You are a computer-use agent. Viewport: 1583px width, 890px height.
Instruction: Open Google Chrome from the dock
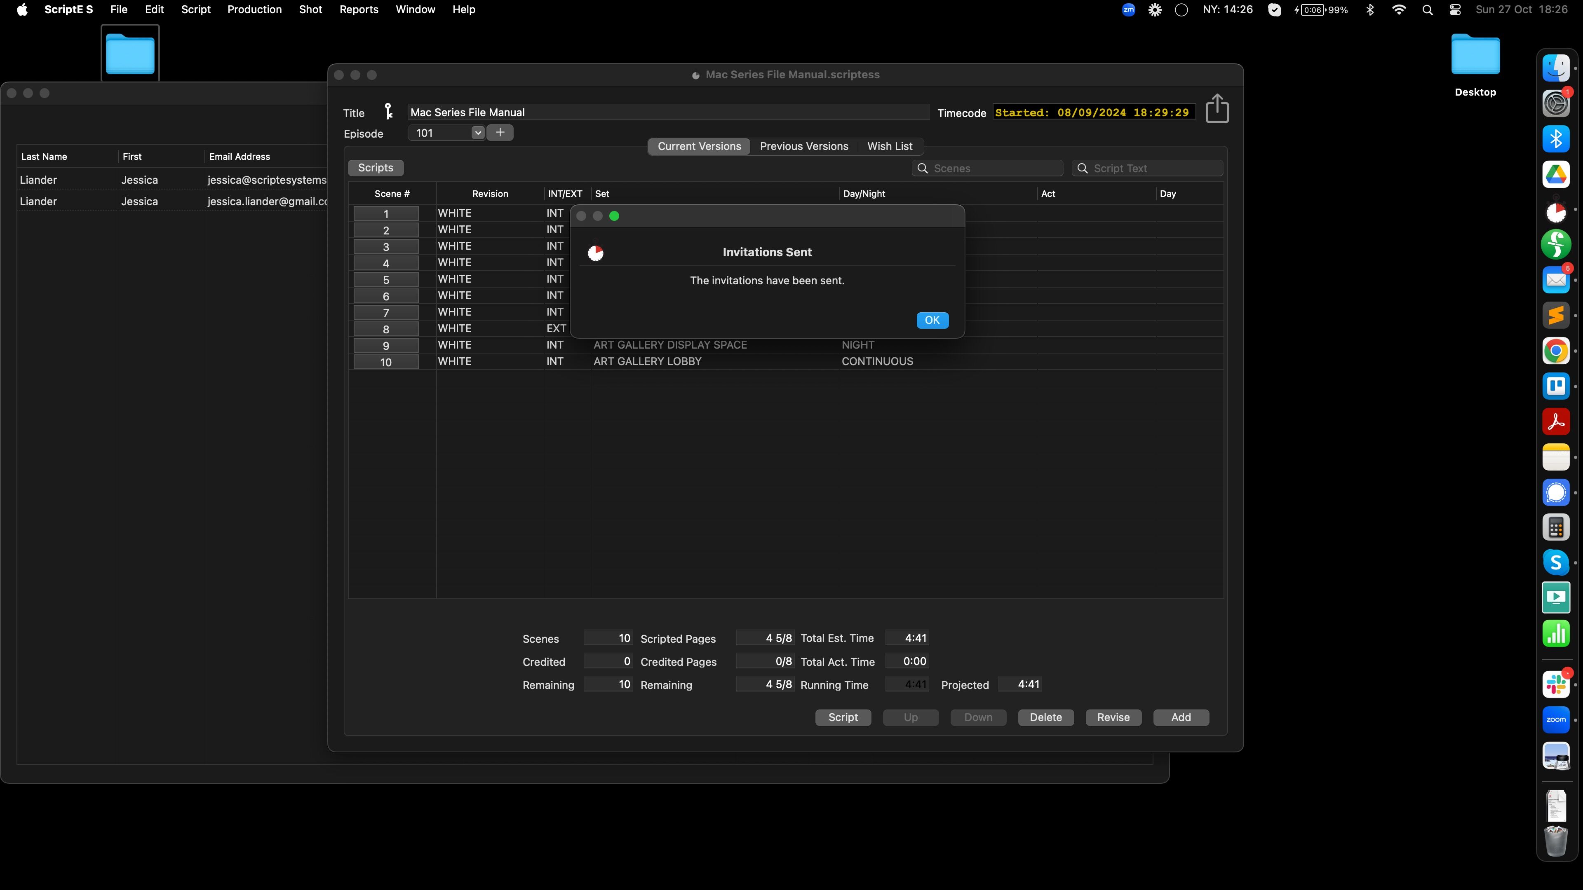(1555, 351)
